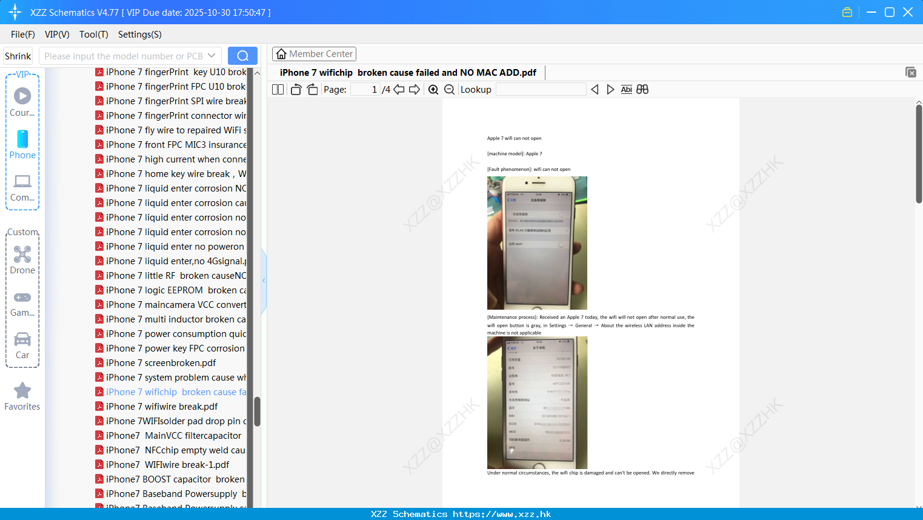Image resolution: width=923 pixels, height=520 pixels.
Task: Click the page number field
Action: pos(365,90)
